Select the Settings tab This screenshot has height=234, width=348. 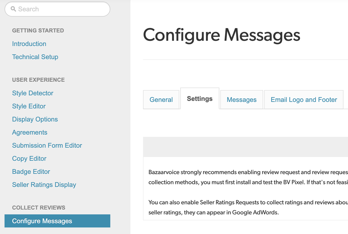coord(200,99)
